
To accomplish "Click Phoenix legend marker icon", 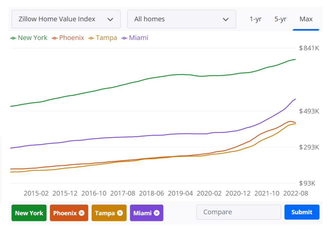I will (x=55, y=38).
